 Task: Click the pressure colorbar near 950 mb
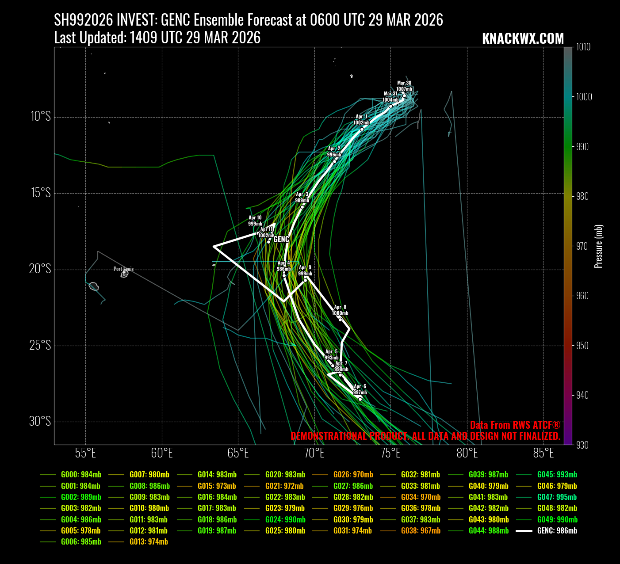568,346
